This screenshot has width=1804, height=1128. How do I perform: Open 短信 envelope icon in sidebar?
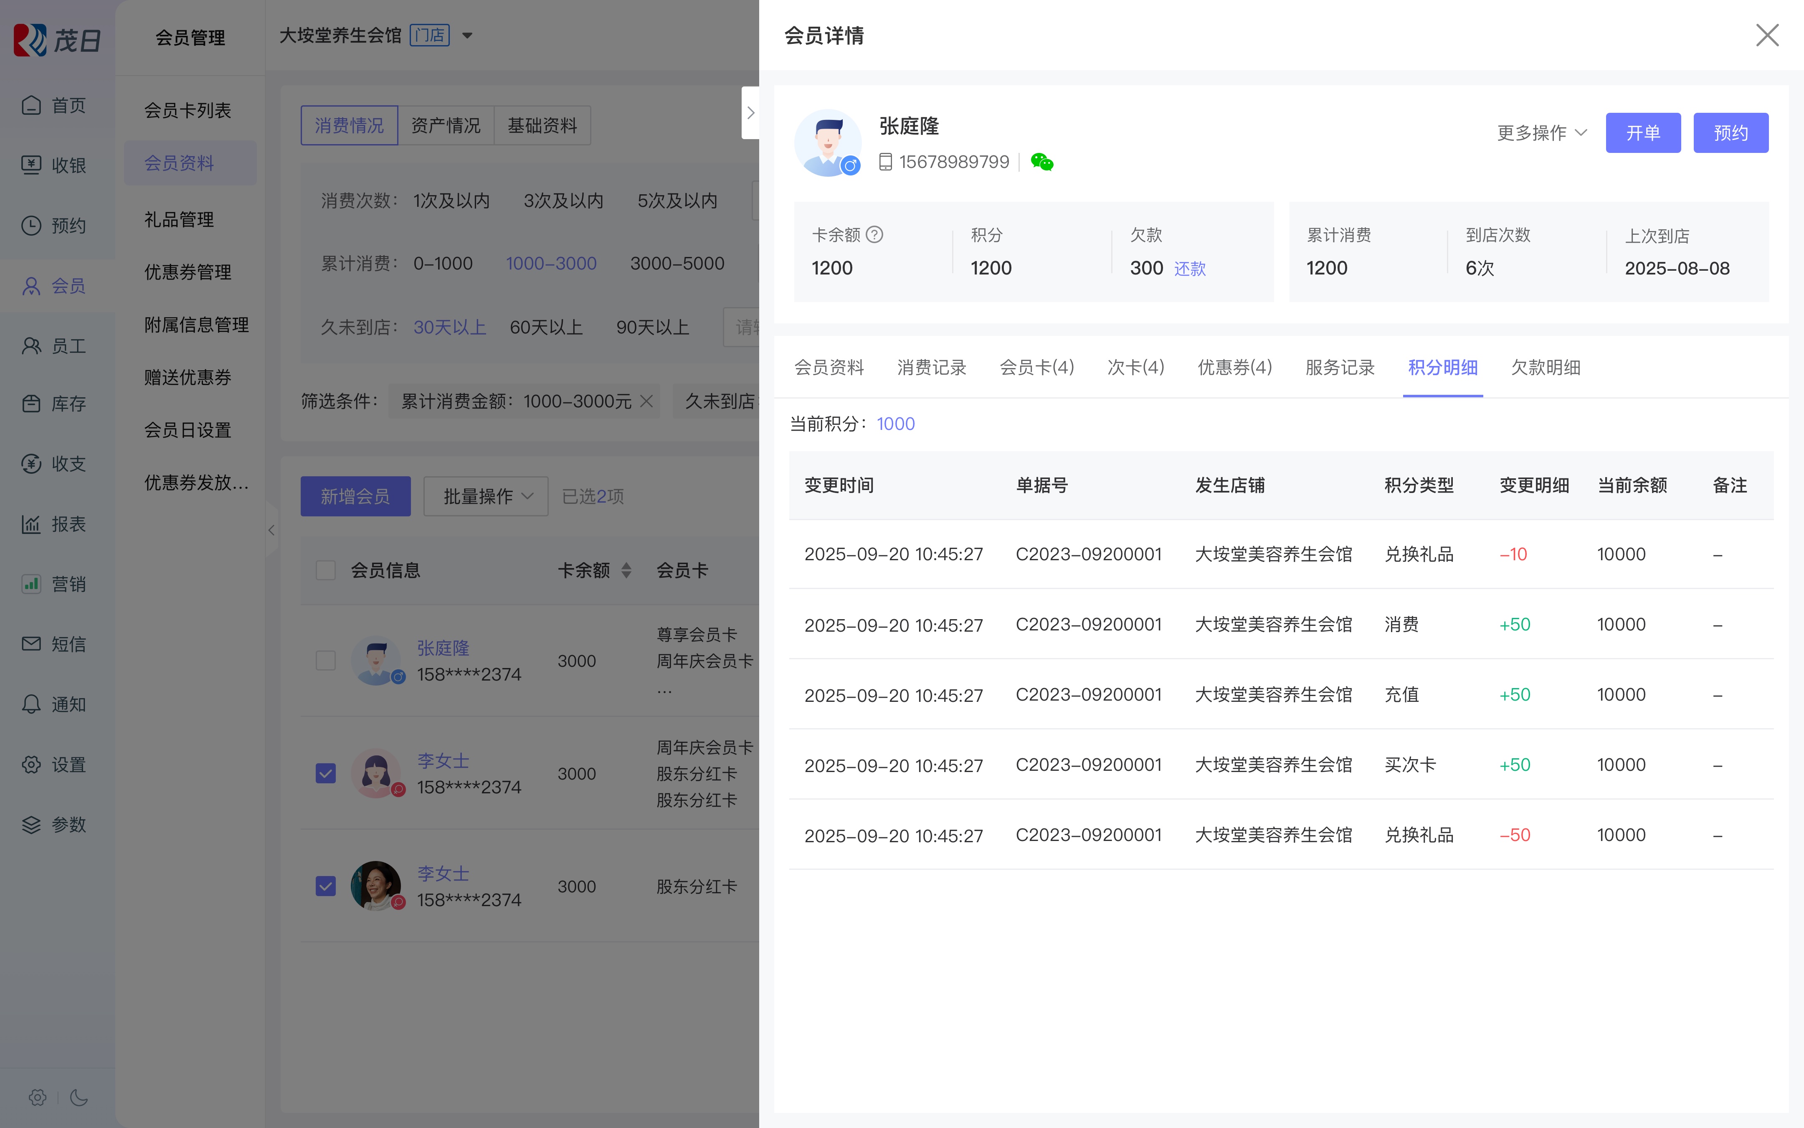click(x=31, y=644)
